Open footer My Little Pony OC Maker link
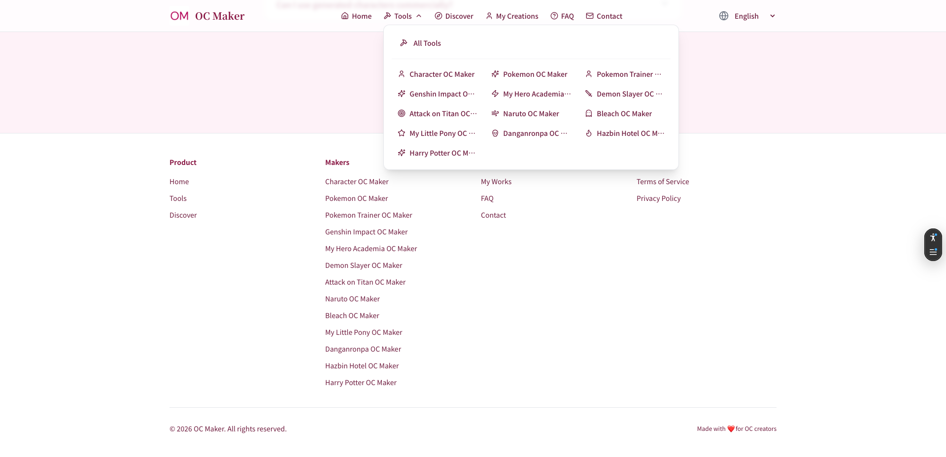Image resolution: width=946 pixels, height=457 pixels. [x=364, y=332]
